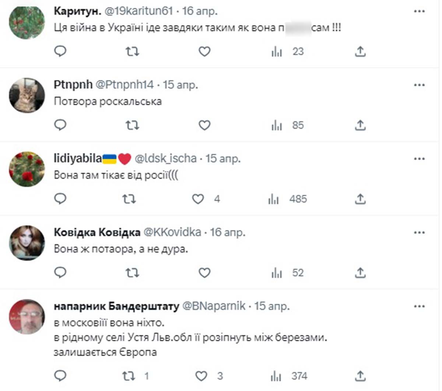Viewport: 442px width, 391px height.
Task: Open @KKovidka profile handle link
Action: 172,232
